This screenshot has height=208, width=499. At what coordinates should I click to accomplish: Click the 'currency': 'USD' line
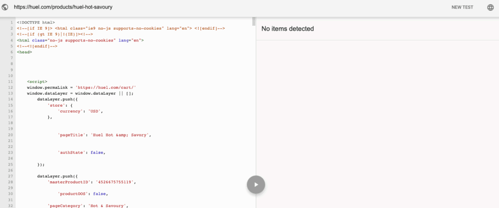point(81,111)
